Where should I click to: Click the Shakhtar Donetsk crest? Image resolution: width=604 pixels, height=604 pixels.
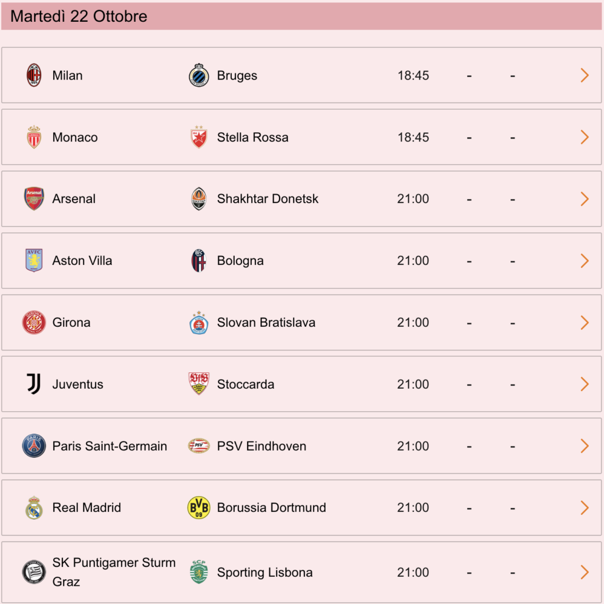tap(199, 199)
